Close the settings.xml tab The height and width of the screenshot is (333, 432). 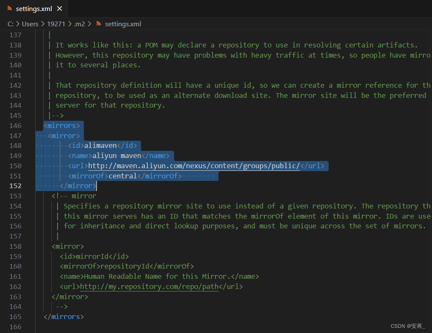point(60,9)
